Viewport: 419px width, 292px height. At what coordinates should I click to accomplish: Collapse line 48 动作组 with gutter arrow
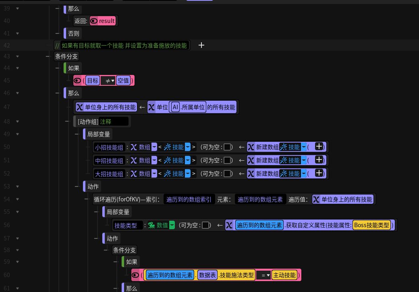(x=17, y=122)
